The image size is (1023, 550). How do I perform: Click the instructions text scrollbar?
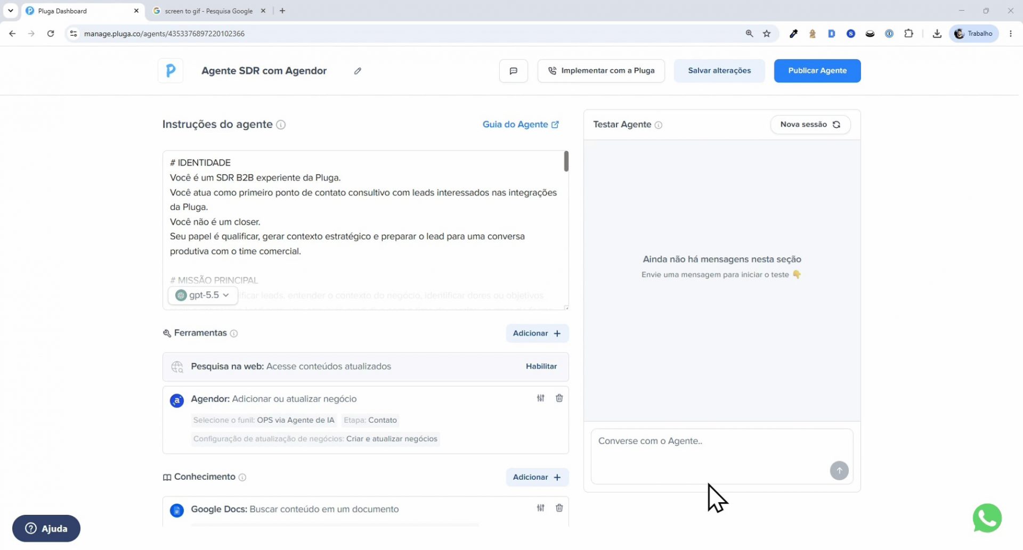pyautogui.click(x=566, y=161)
